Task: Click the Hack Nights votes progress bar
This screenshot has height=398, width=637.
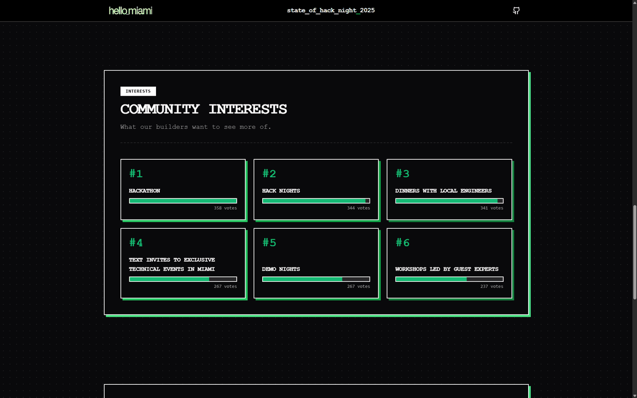Action: (x=316, y=201)
